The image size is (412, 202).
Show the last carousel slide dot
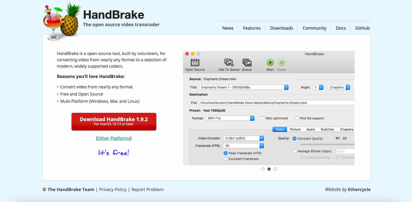pyautogui.click(x=275, y=169)
